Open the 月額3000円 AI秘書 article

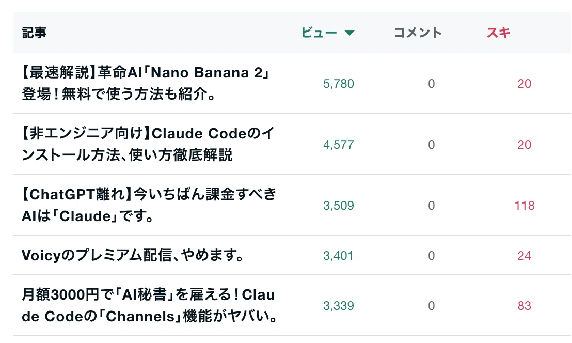(x=150, y=305)
